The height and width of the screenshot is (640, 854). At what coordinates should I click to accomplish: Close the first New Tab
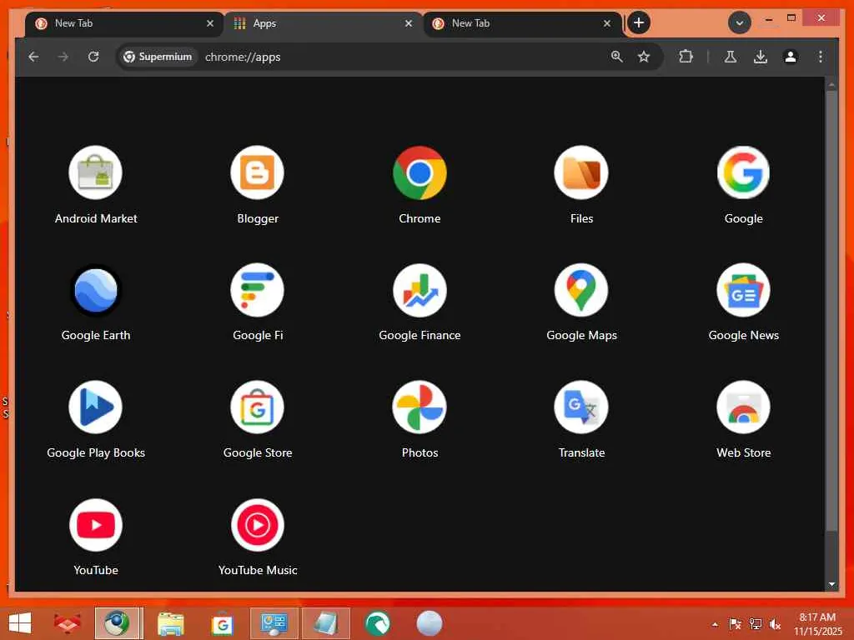210,23
